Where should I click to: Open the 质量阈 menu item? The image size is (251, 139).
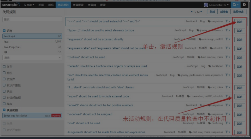pos(92,5)
